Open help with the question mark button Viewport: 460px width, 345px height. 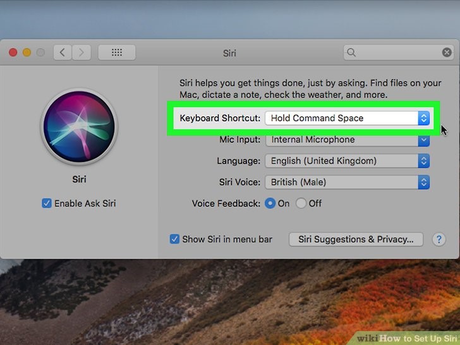[439, 239]
